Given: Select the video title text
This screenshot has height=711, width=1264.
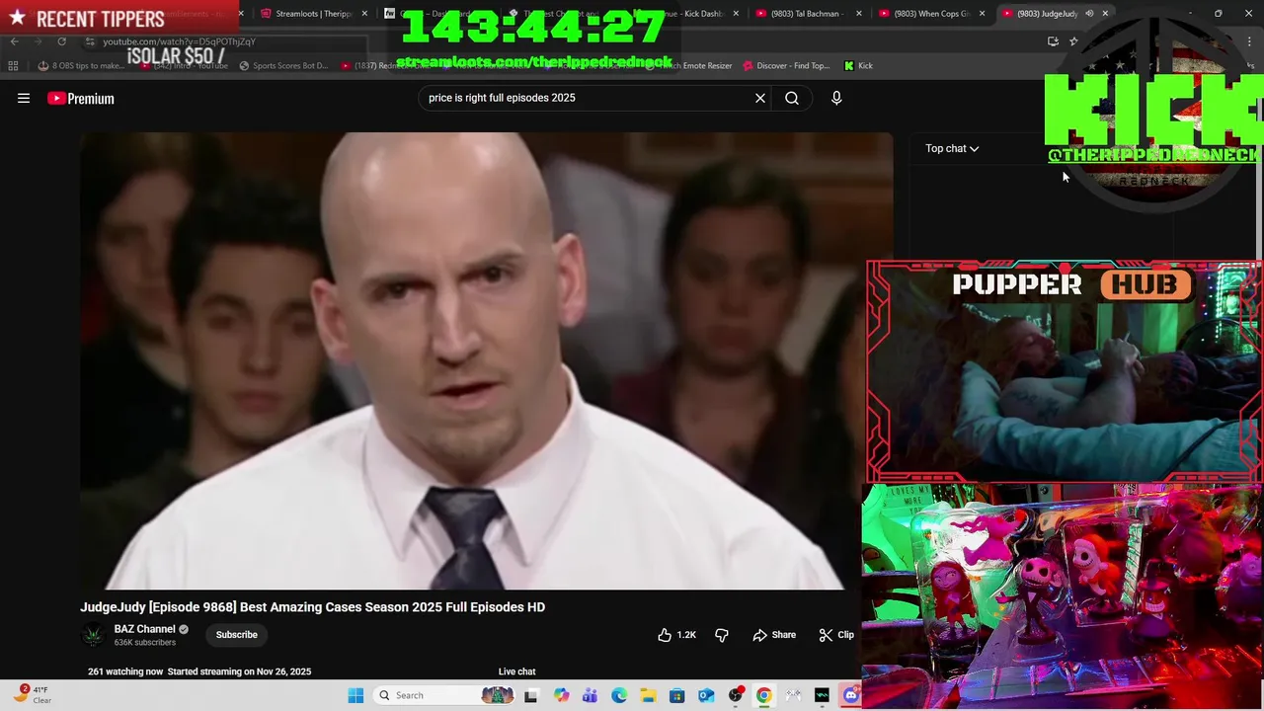Looking at the screenshot, I should pos(312,607).
